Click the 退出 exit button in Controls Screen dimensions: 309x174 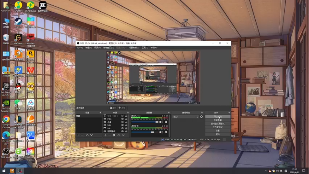(x=217, y=134)
